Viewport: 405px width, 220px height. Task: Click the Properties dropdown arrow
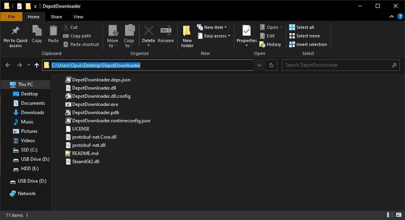point(247,46)
